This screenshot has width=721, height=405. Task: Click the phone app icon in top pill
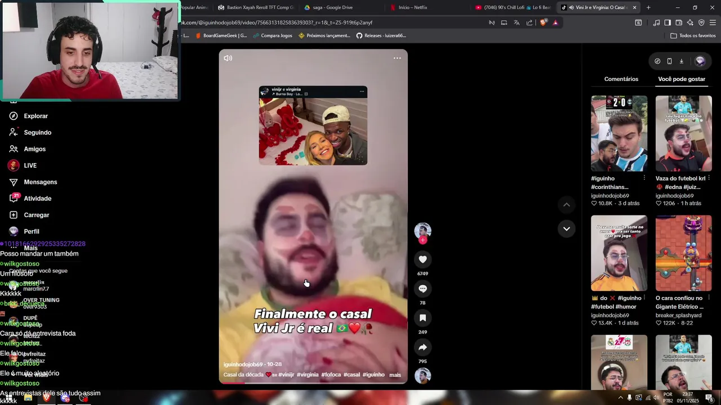[669, 61]
